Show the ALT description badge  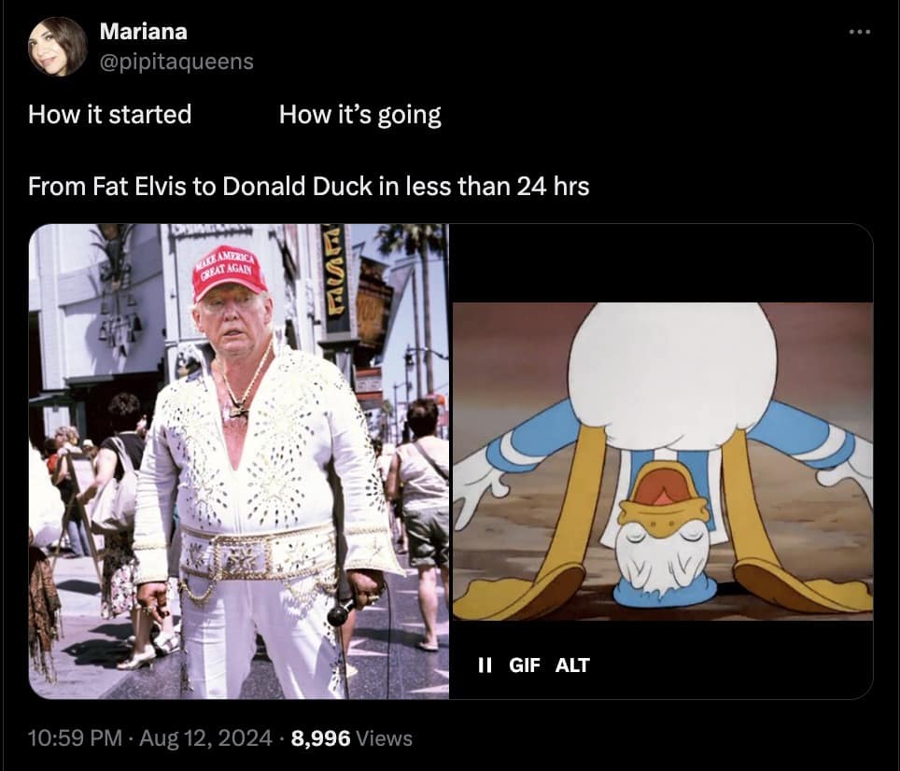(x=572, y=665)
